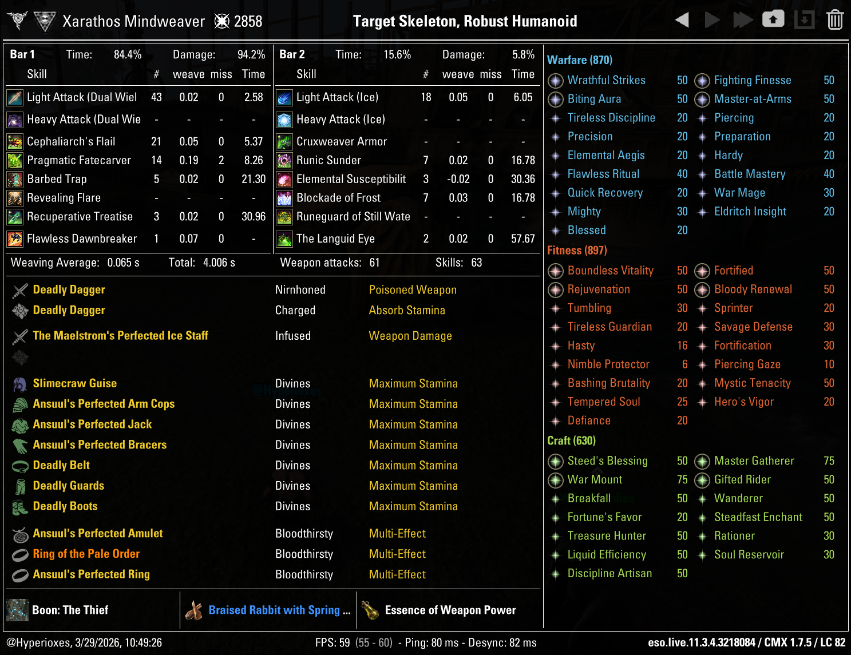Toggle the Boundless Vitality slotted star
The height and width of the screenshot is (655, 851).
coord(555,271)
